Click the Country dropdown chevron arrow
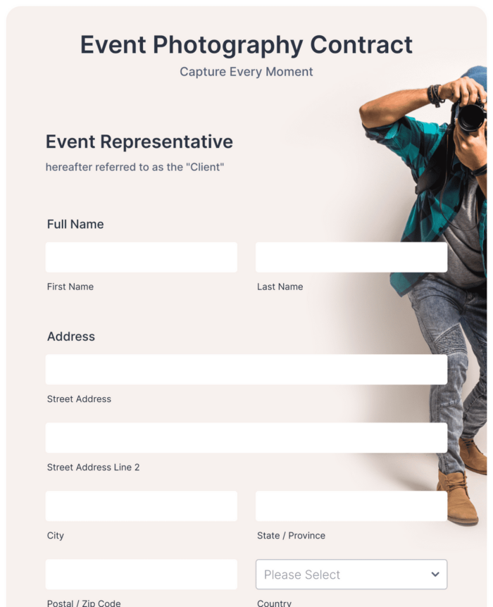493x607 pixels. coord(435,575)
